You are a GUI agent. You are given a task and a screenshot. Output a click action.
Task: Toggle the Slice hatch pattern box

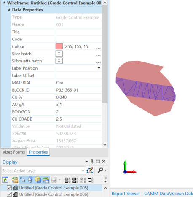pyautogui.click(x=59, y=54)
